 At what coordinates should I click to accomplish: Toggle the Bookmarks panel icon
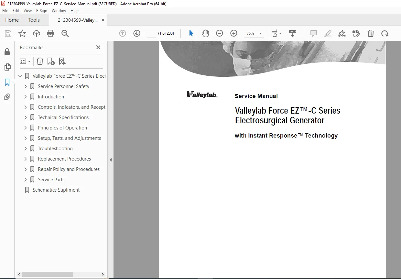click(7, 82)
